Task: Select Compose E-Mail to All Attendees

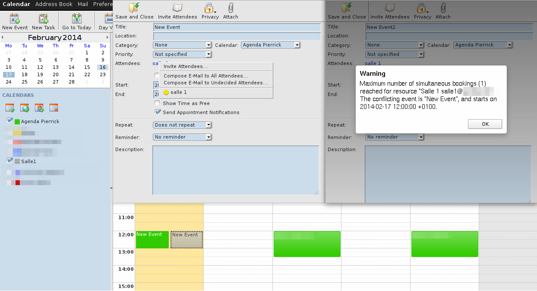Action: point(206,76)
